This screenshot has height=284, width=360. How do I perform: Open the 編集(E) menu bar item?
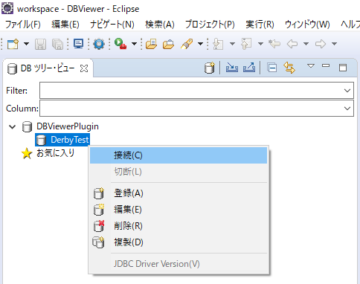click(x=65, y=25)
